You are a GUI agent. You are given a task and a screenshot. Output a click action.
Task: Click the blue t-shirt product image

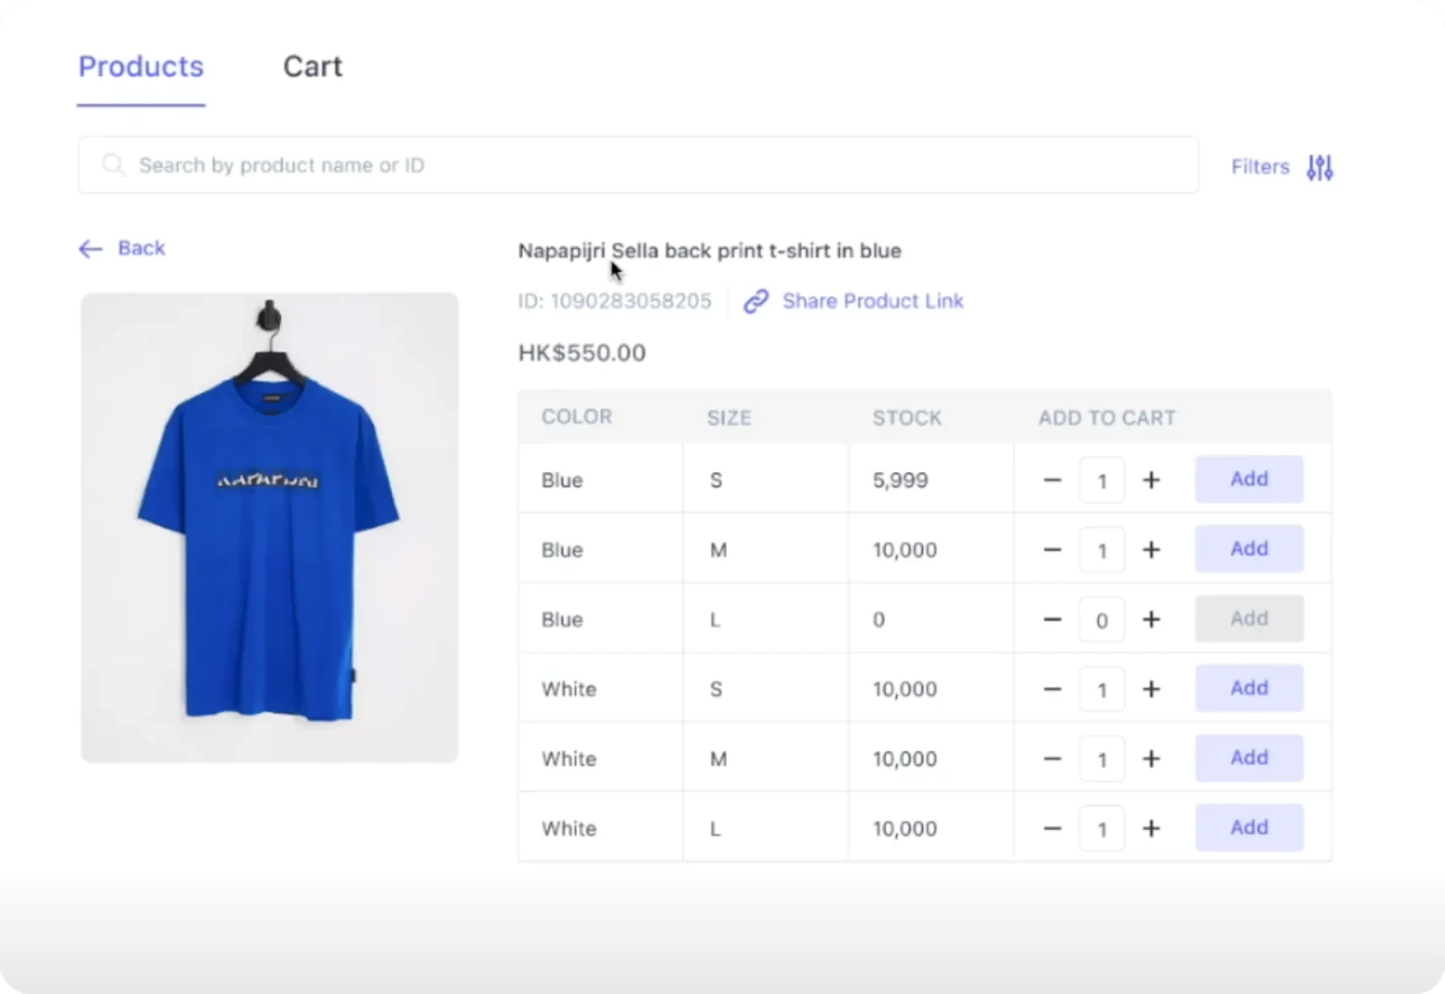coord(269,526)
